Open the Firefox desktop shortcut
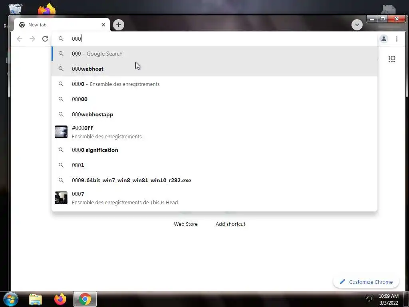The image size is (409, 307). (47, 9)
